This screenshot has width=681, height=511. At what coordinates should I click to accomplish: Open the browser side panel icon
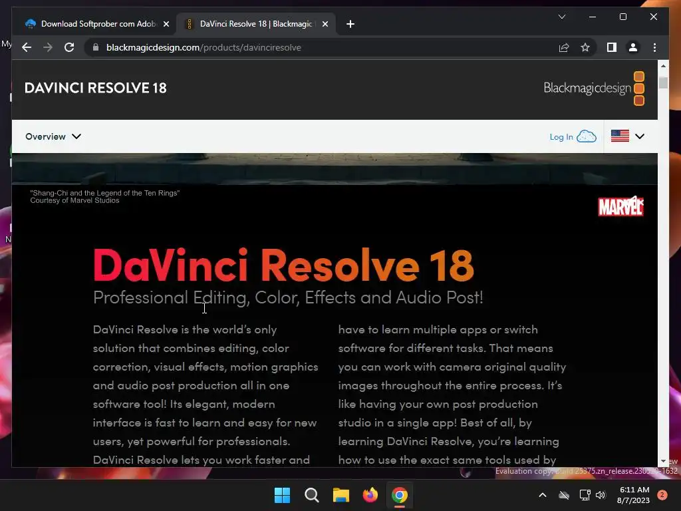612,47
